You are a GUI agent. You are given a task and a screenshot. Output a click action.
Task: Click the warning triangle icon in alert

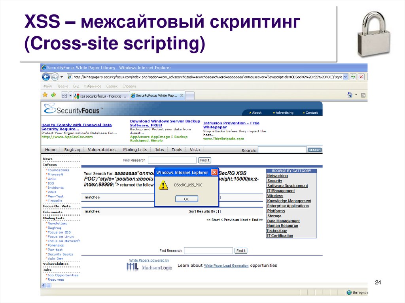tap(163, 185)
